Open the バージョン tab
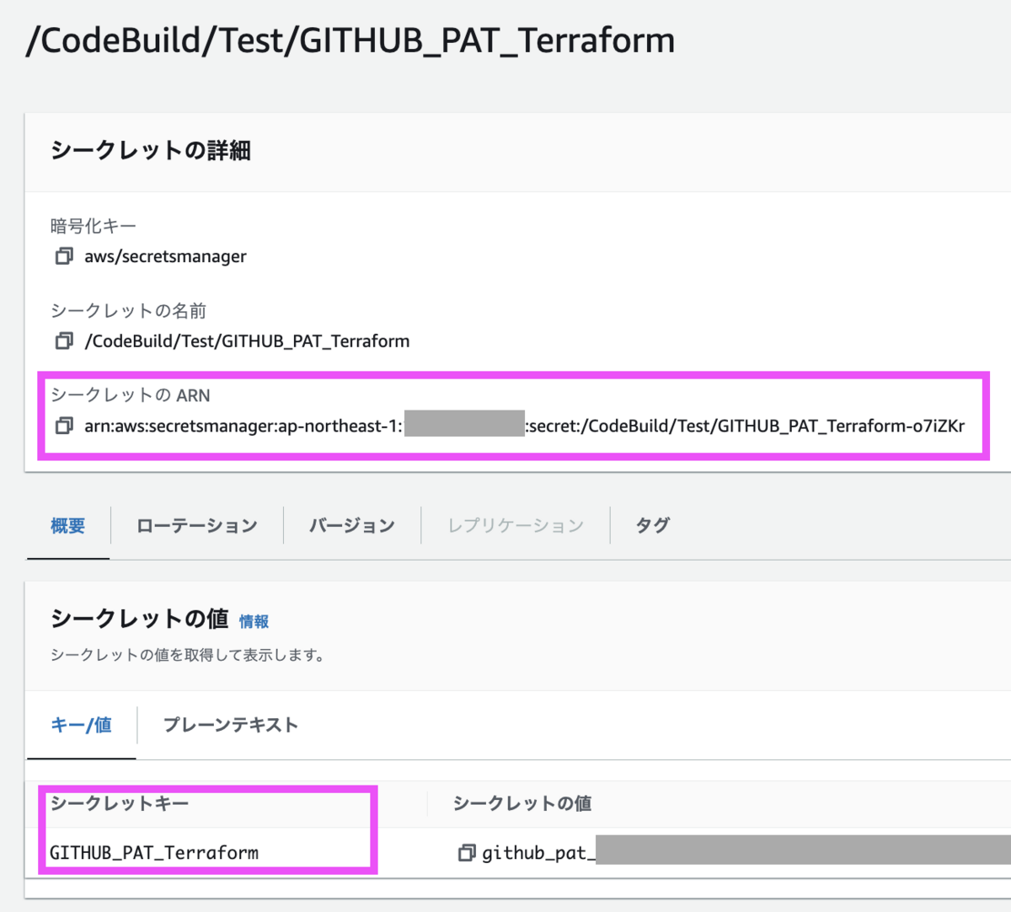Viewport: 1011px width, 912px height. click(x=352, y=526)
